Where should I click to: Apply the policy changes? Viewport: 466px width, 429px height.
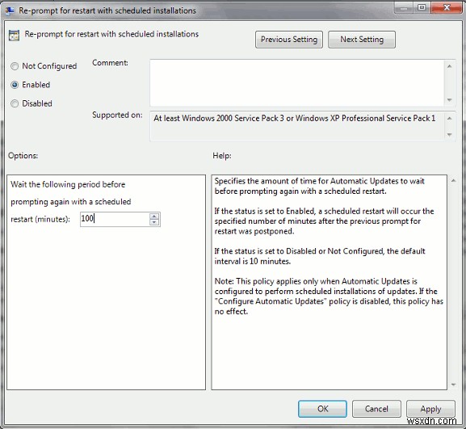(x=430, y=409)
